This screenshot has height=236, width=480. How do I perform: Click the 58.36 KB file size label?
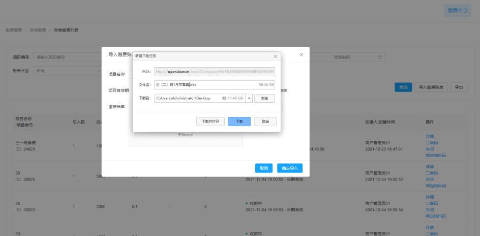[x=266, y=85]
